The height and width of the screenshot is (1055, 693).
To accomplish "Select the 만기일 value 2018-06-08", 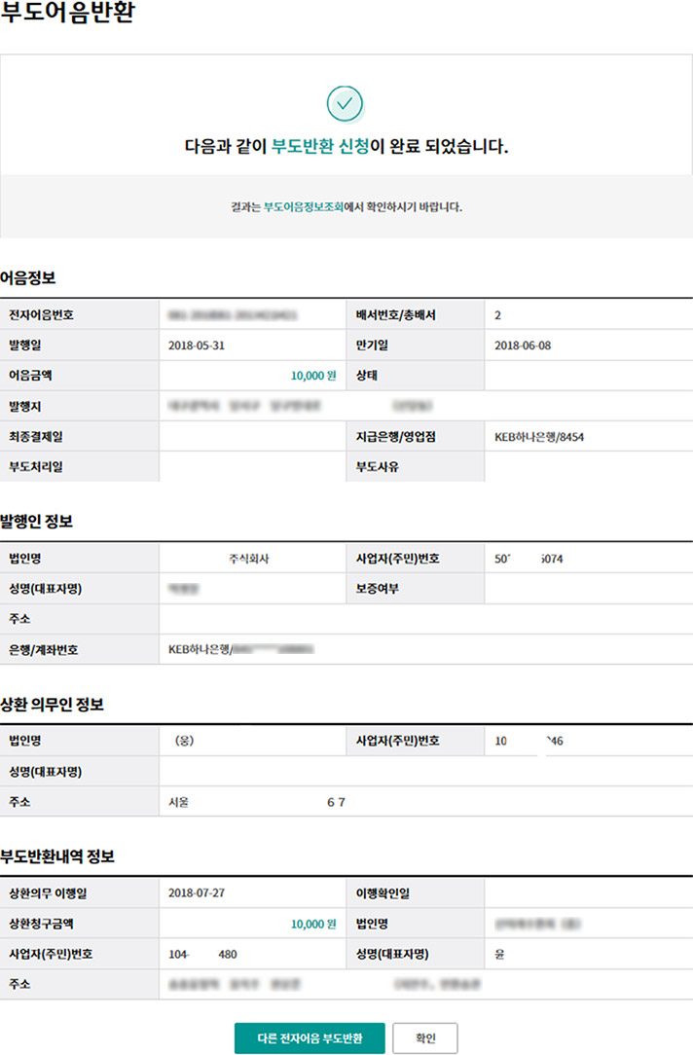I will [x=523, y=346].
